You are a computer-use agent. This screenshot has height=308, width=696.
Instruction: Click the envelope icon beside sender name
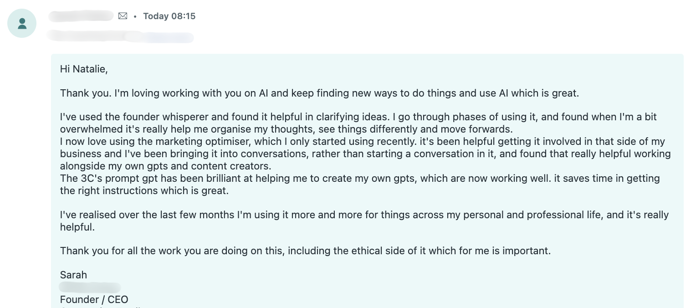(123, 16)
